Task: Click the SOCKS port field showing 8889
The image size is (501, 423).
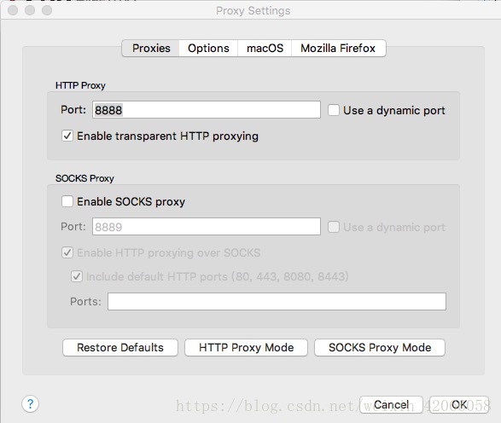Action: click(207, 227)
